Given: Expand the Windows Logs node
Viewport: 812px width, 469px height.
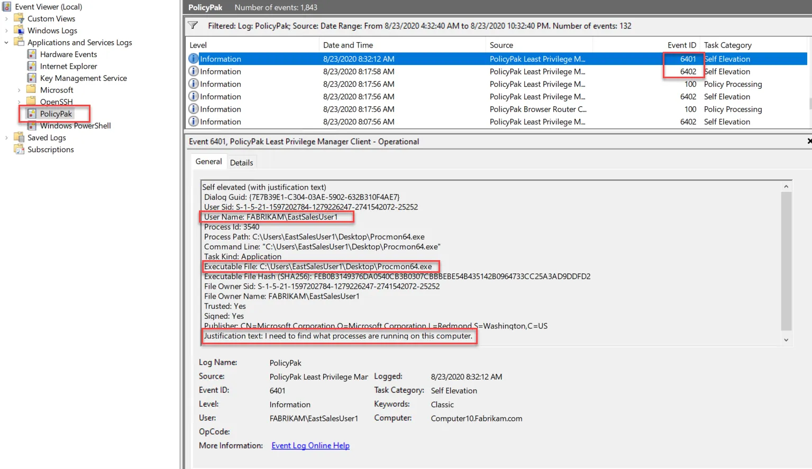Looking at the screenshot, I should click(x=6, y=31).
